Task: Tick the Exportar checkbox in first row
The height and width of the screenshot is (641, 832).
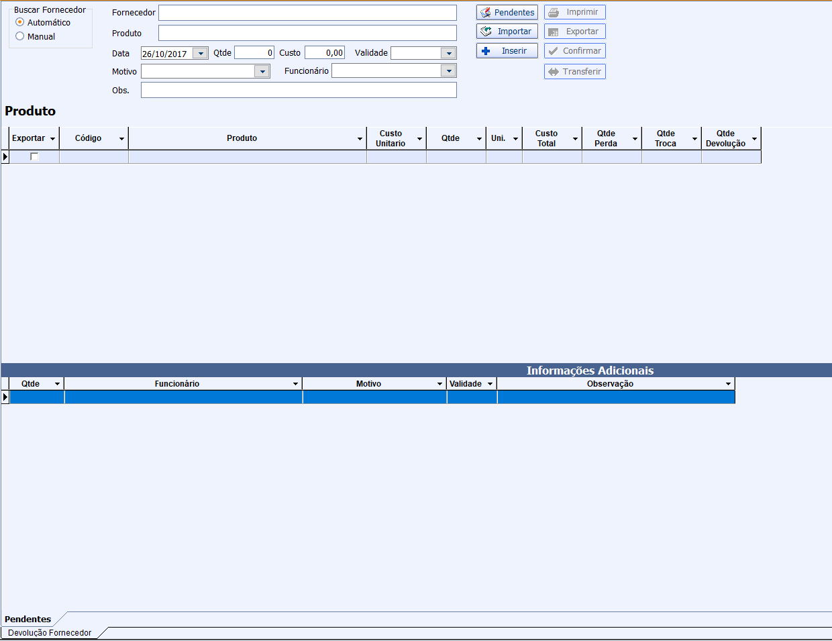Action: pyautogui.click(x=34, y=156)
